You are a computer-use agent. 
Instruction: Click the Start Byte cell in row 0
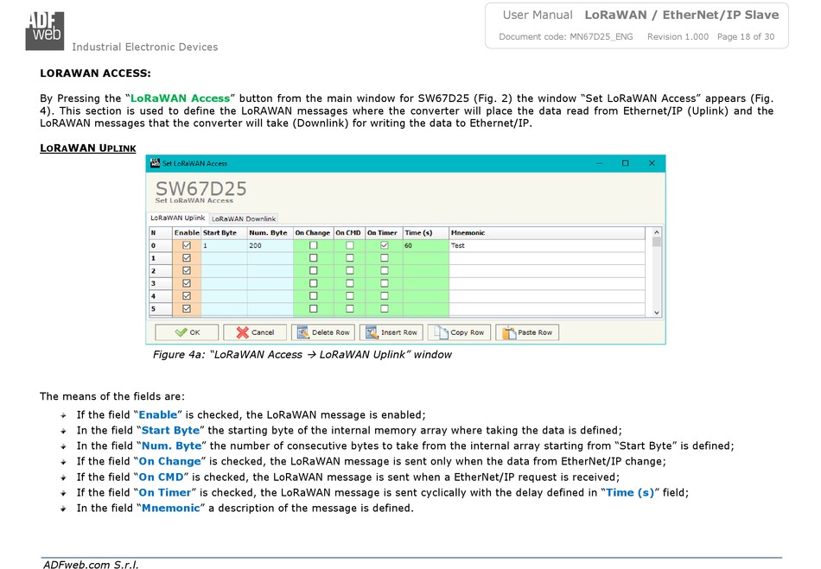coord(223,245)
